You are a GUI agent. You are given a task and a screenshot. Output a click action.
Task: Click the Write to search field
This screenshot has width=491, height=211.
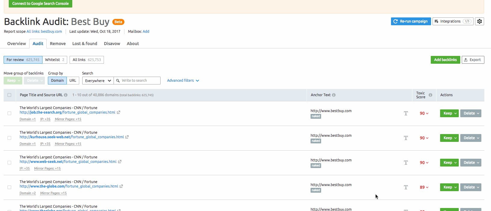tap(137, 81)
